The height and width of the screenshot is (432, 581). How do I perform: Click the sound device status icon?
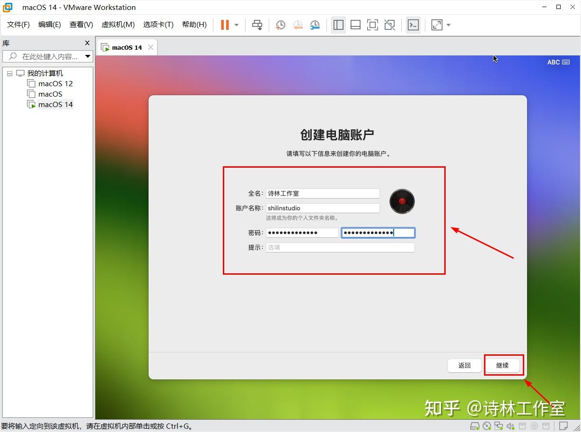tap(511, 426)
